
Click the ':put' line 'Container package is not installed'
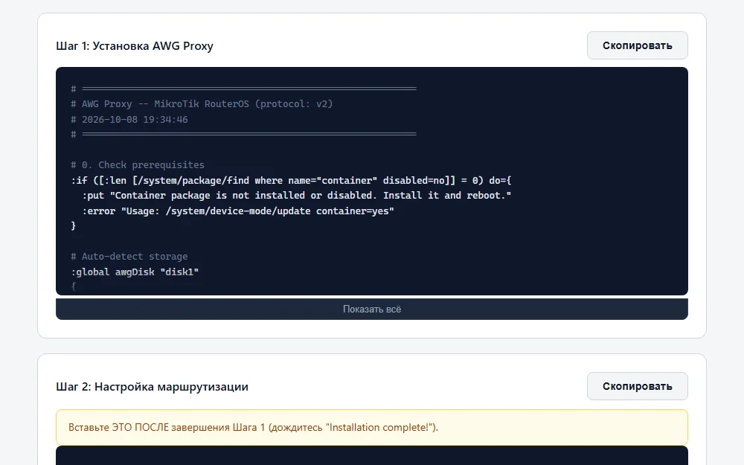tap(297, 196)
